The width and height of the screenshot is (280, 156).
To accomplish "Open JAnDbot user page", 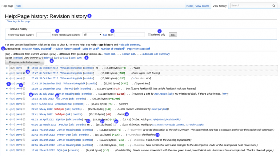I will (x=63, y=124).
